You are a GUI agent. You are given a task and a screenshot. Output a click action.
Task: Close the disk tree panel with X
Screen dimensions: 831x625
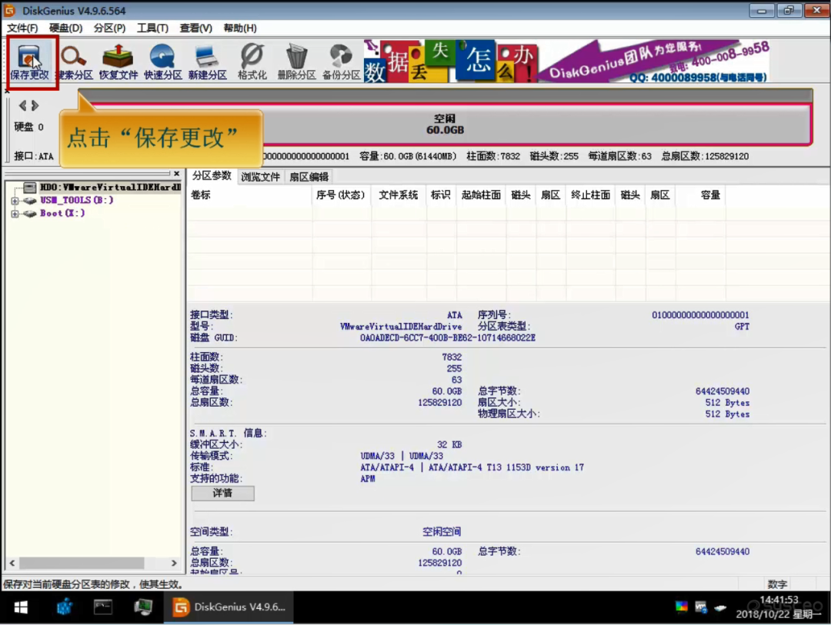(x=176, y=174)
